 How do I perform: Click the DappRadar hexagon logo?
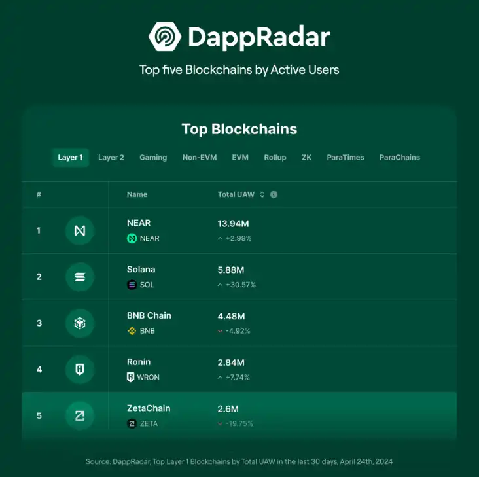pos(165,37)
